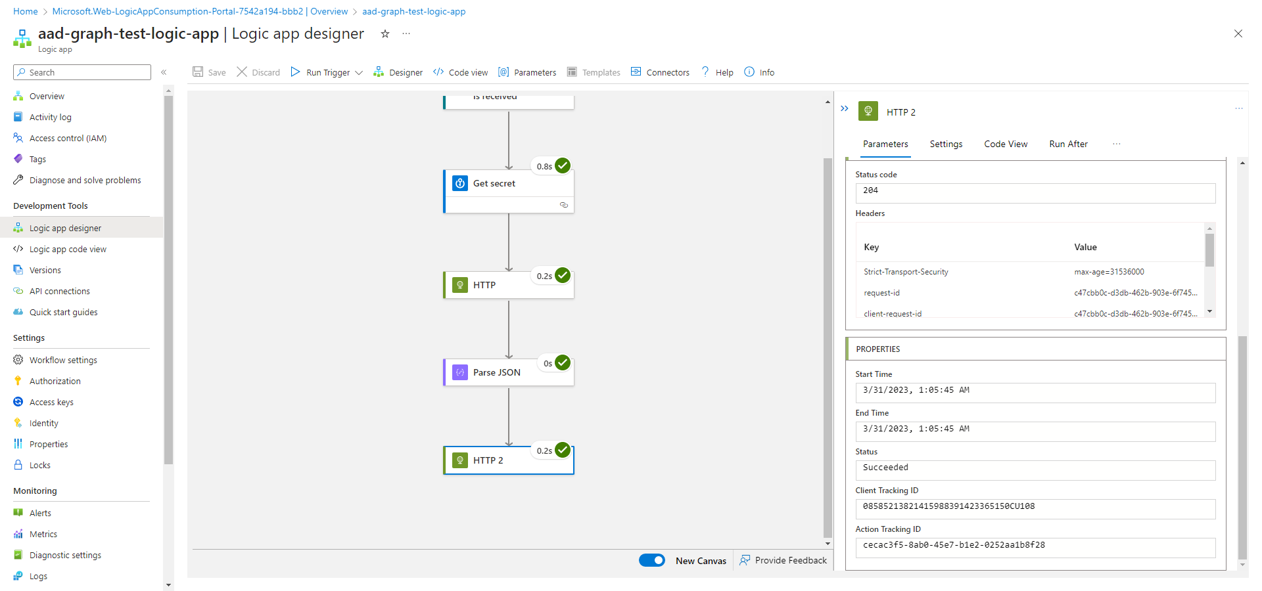Click the connection link icon in Get secret

click(x=563, y=205)
